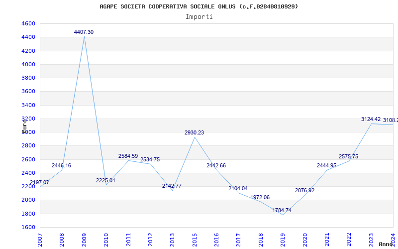Click the 2400 y-axis tick label
Screen dimensions: 398x249
[27, 173]
